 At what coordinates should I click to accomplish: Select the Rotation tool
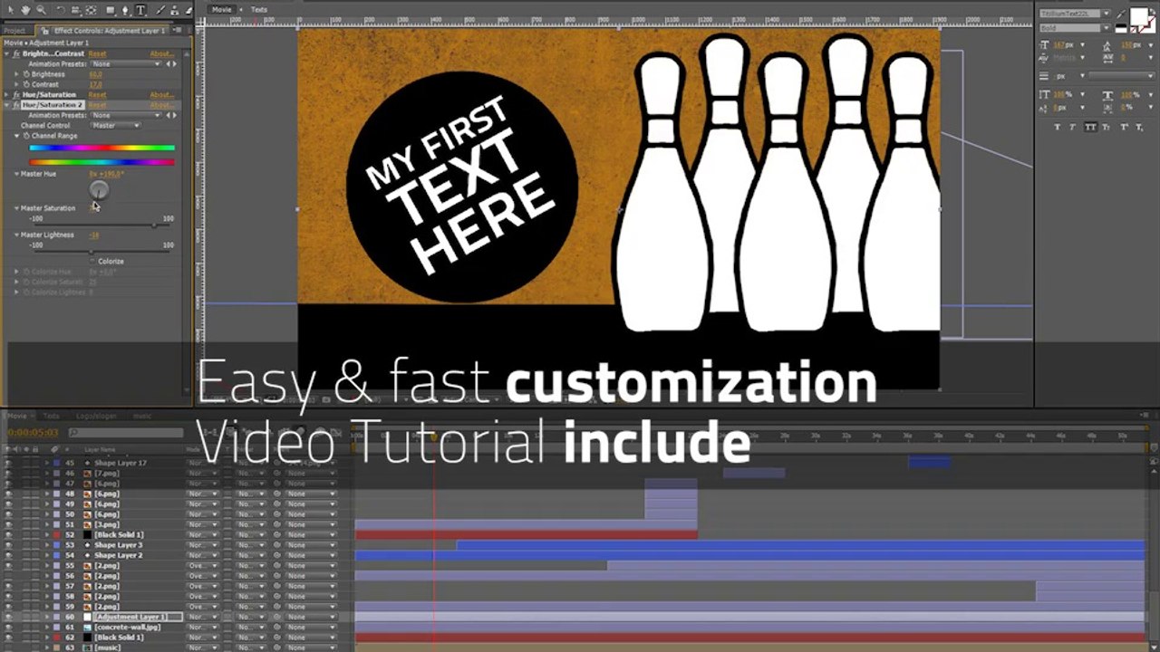pos(61,10)
